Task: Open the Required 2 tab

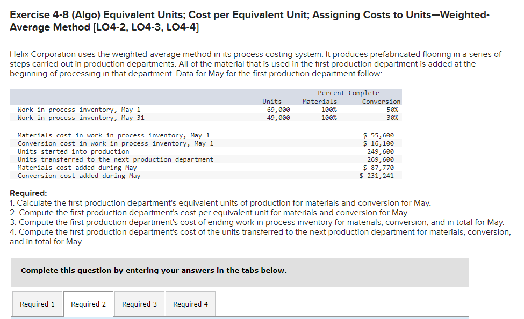Action: point(88,303)
